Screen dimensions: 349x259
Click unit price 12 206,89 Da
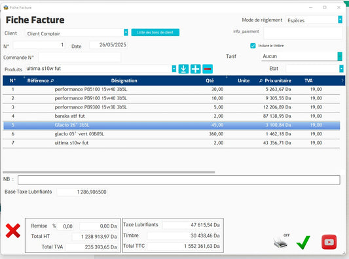tap(277, 107)
